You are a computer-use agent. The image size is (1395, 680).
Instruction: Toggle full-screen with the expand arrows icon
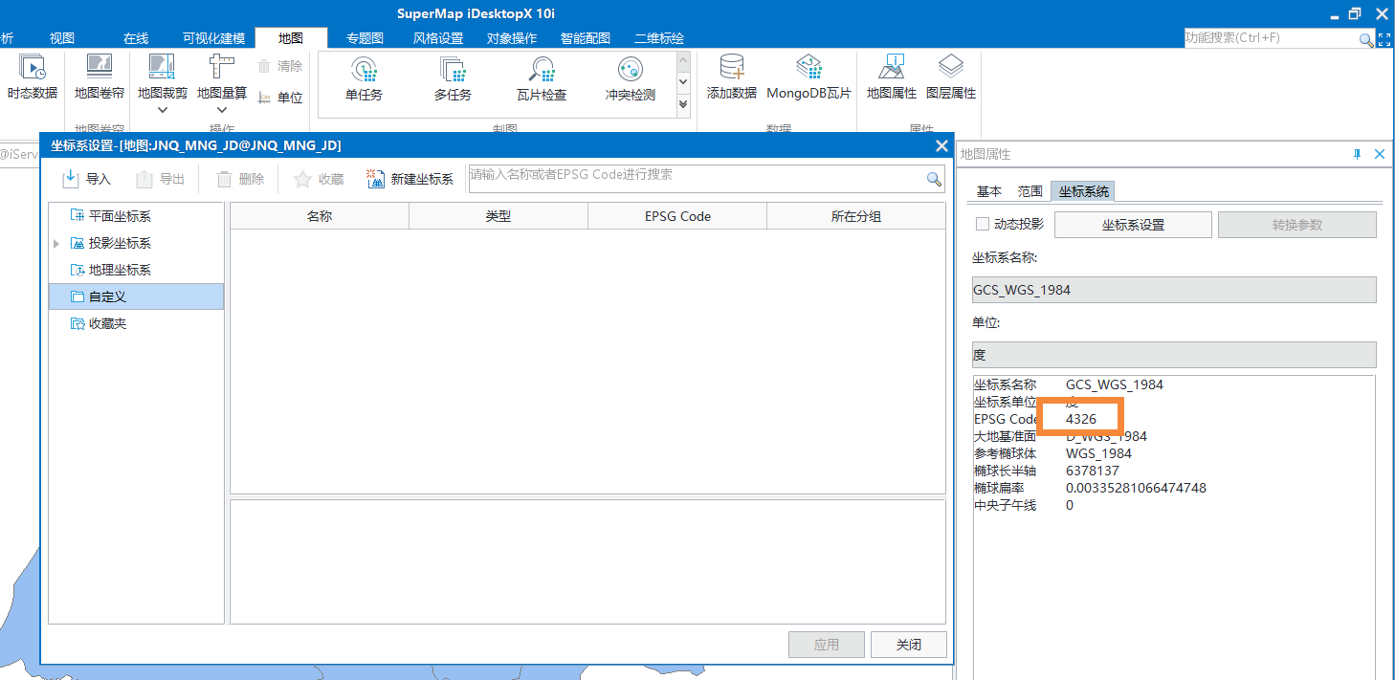[1384, 38]
